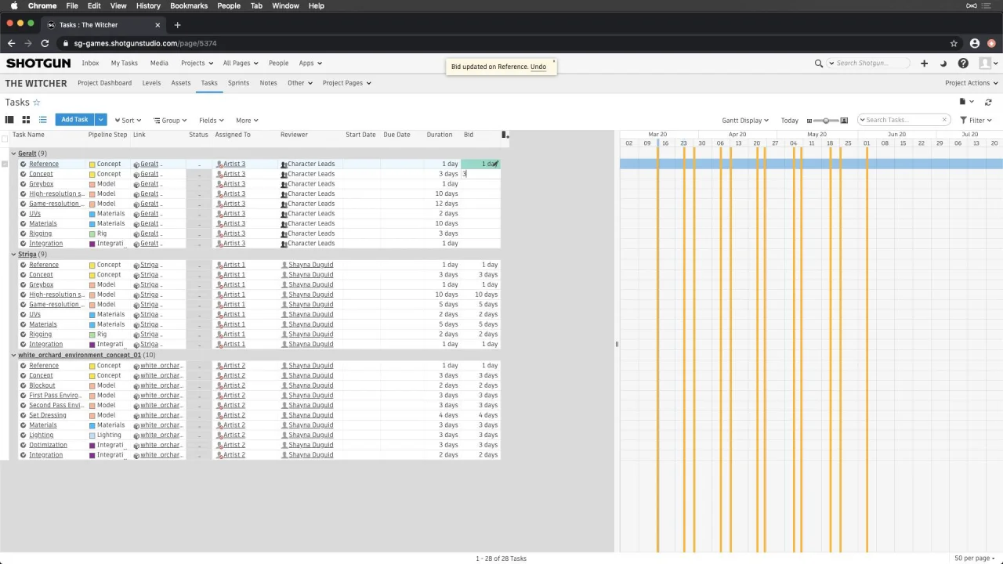Click the plus icon to create a new entity

point(924,63)
